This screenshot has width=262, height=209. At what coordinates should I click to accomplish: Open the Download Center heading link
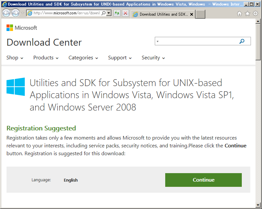point(44,42)
